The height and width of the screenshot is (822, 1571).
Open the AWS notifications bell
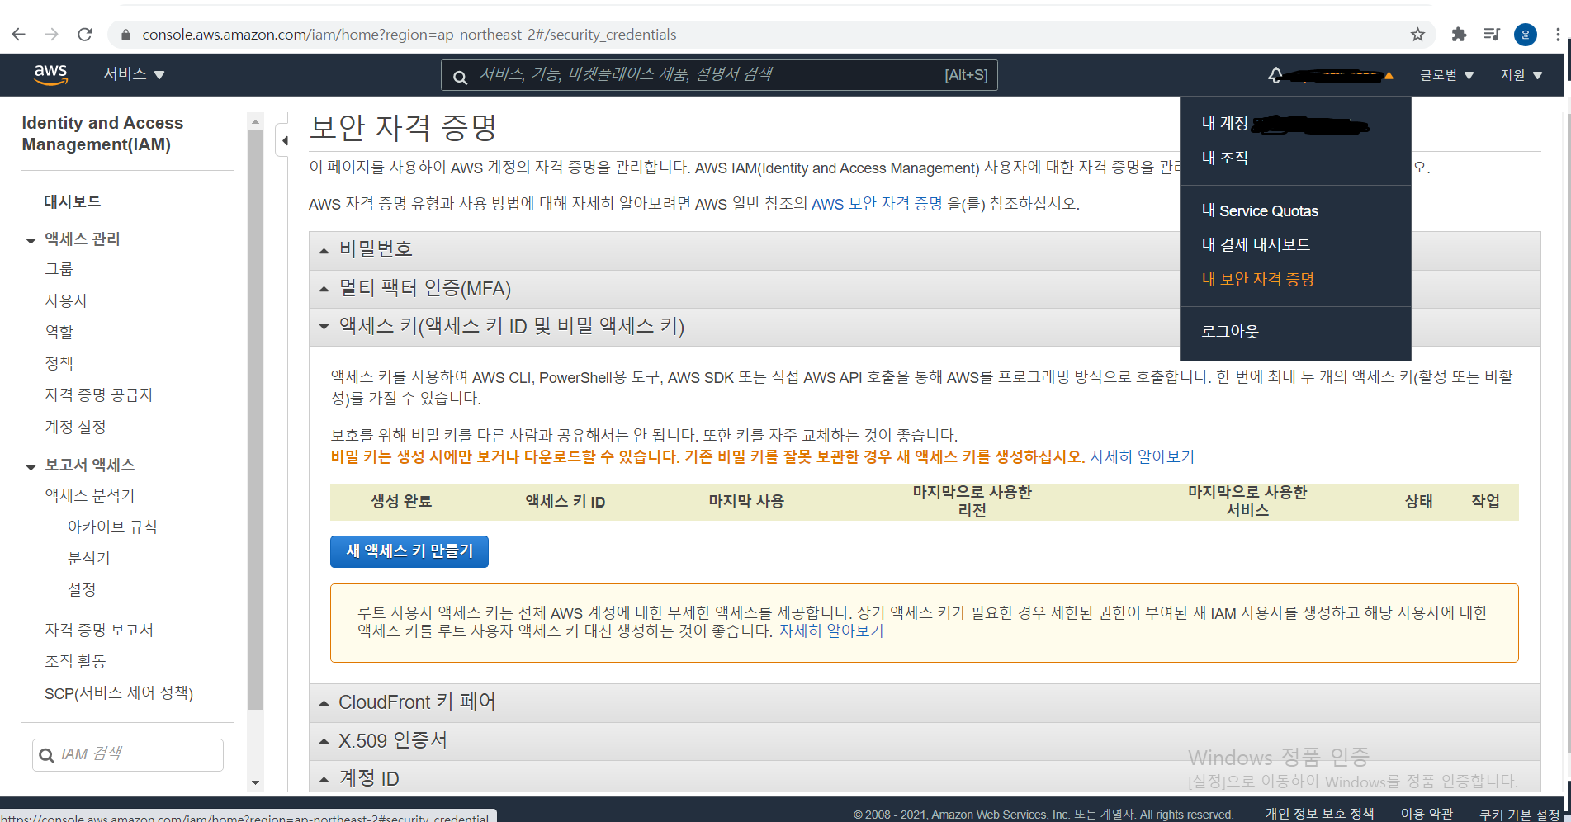click(1275, 75)
